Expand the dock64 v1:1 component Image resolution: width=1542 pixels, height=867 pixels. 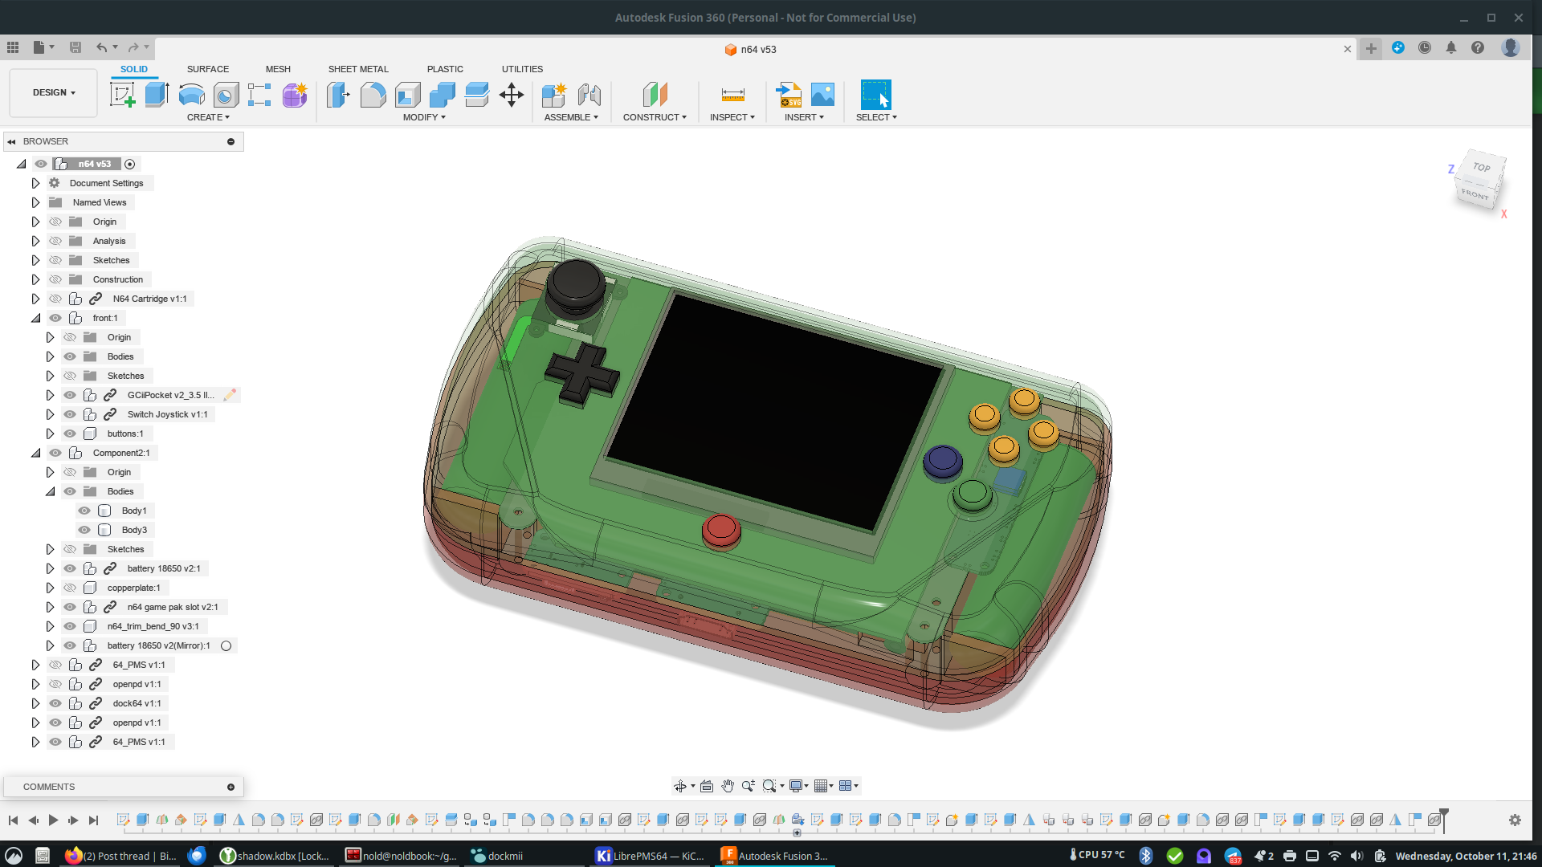pyautogui.click(x=35, y=703)
